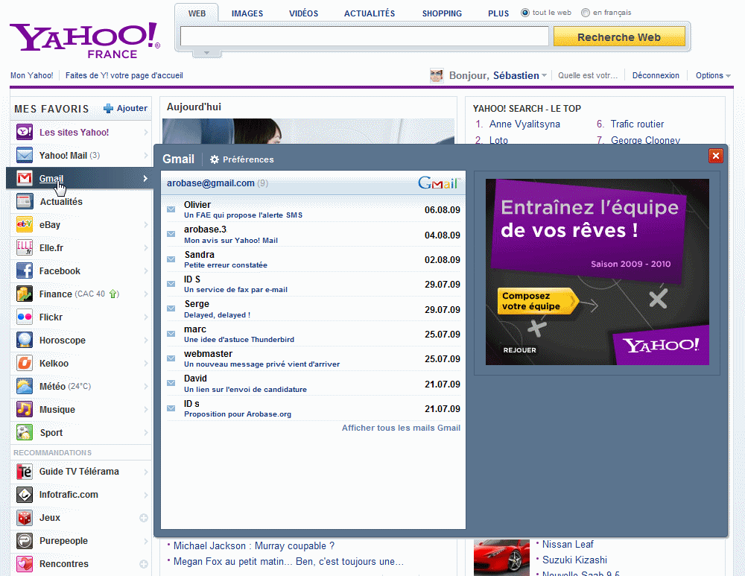Expand the Musique flyout arrow
The height and width of the screenshot is (576, 745).
coord(146,409)
